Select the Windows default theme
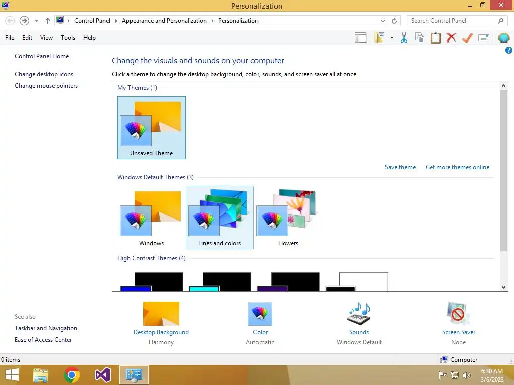 pyautogui.click(x=152, y=218)
